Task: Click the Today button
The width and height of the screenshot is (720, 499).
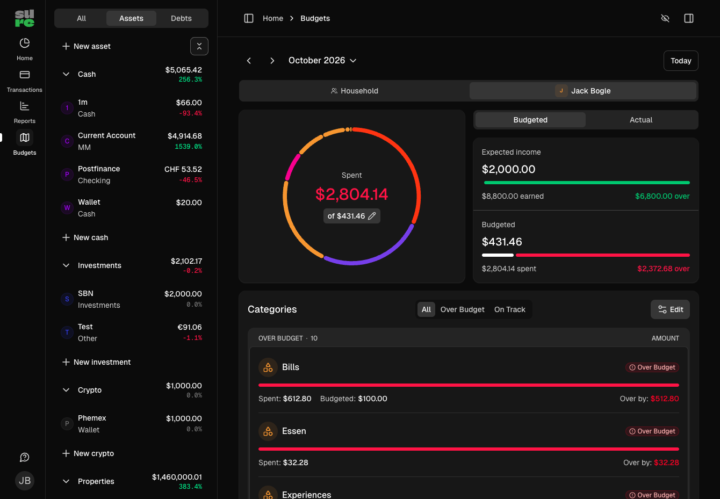Action: 681,61
